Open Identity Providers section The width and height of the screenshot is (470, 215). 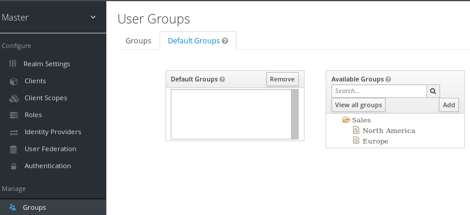[x=53, y=132]
